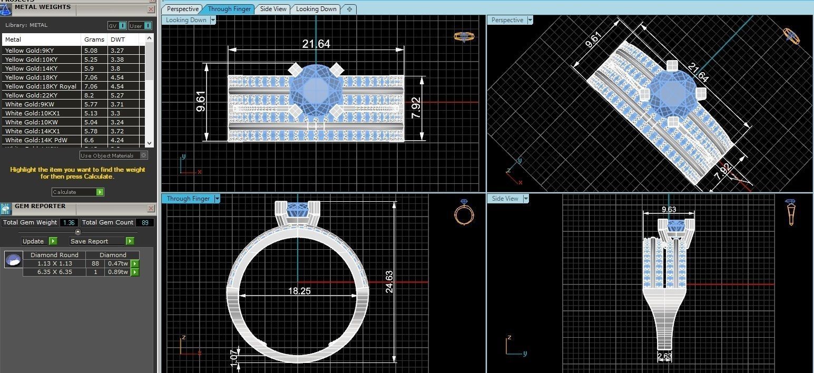Click metal list scrollbar down arrow

click(x=149, y=143)
